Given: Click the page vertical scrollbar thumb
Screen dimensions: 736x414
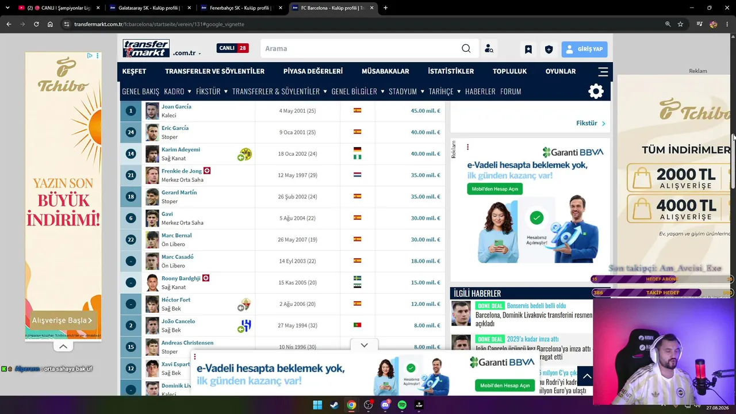Looking at the screenshot, I should click(734, 161).
